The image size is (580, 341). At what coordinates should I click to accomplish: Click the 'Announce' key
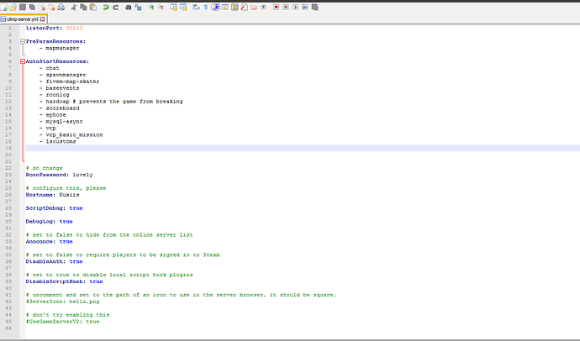[39, 241]
